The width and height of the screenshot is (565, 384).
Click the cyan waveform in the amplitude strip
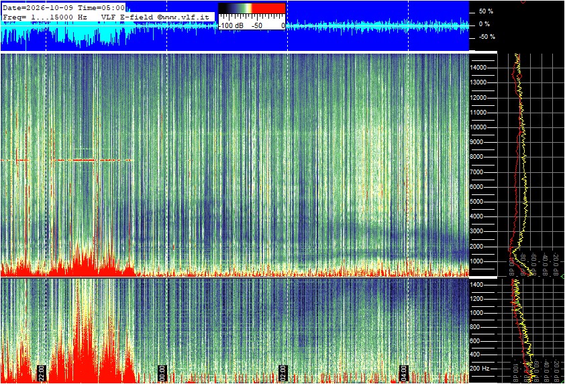coord(65,34)
